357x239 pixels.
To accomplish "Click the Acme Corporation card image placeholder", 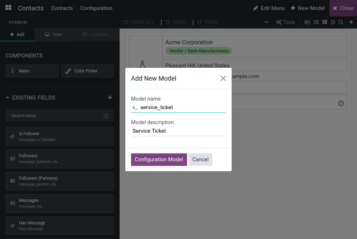I will 142,64.
